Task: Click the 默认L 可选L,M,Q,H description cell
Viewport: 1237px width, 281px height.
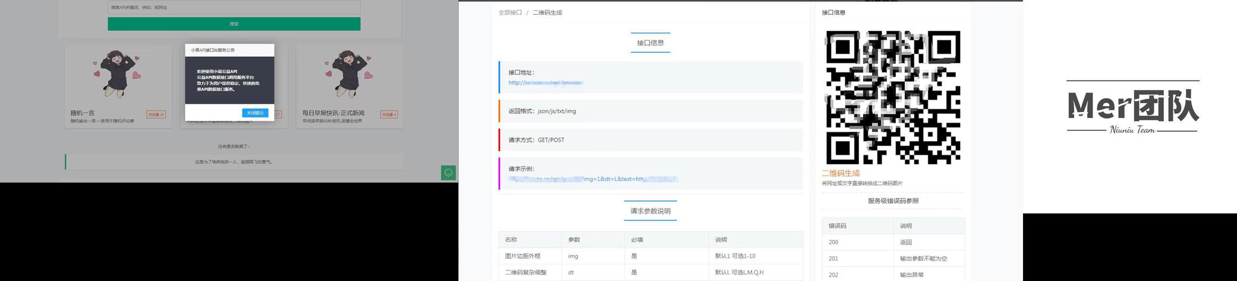Action: coord(756,273)
